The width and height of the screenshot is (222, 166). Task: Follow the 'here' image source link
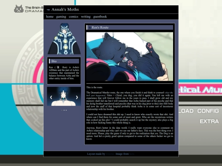(132, 154)
